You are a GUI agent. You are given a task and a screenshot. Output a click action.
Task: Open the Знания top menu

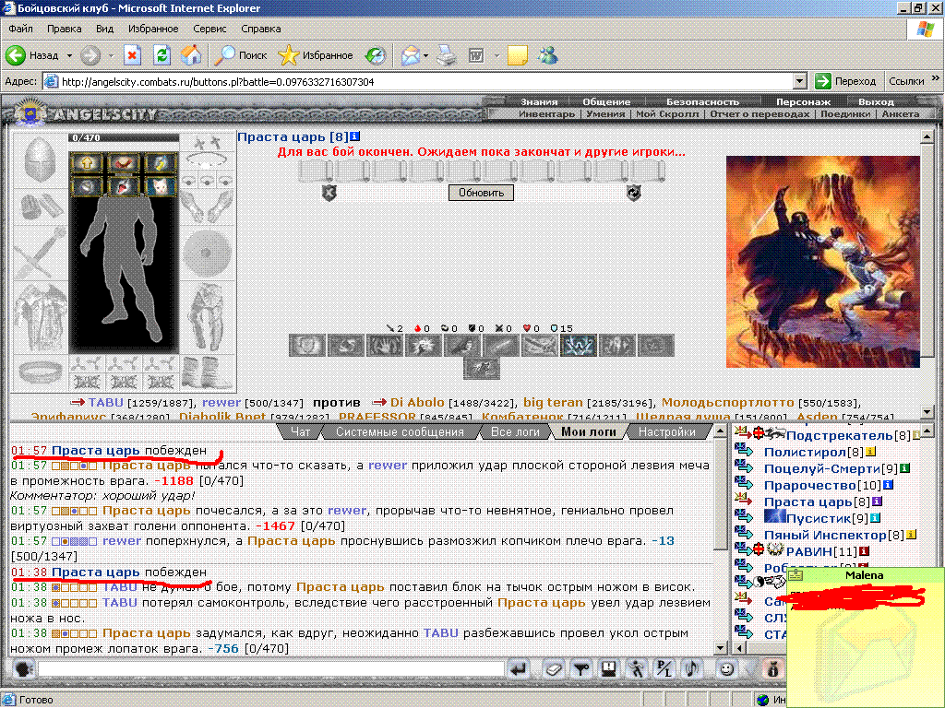point(539,101)
